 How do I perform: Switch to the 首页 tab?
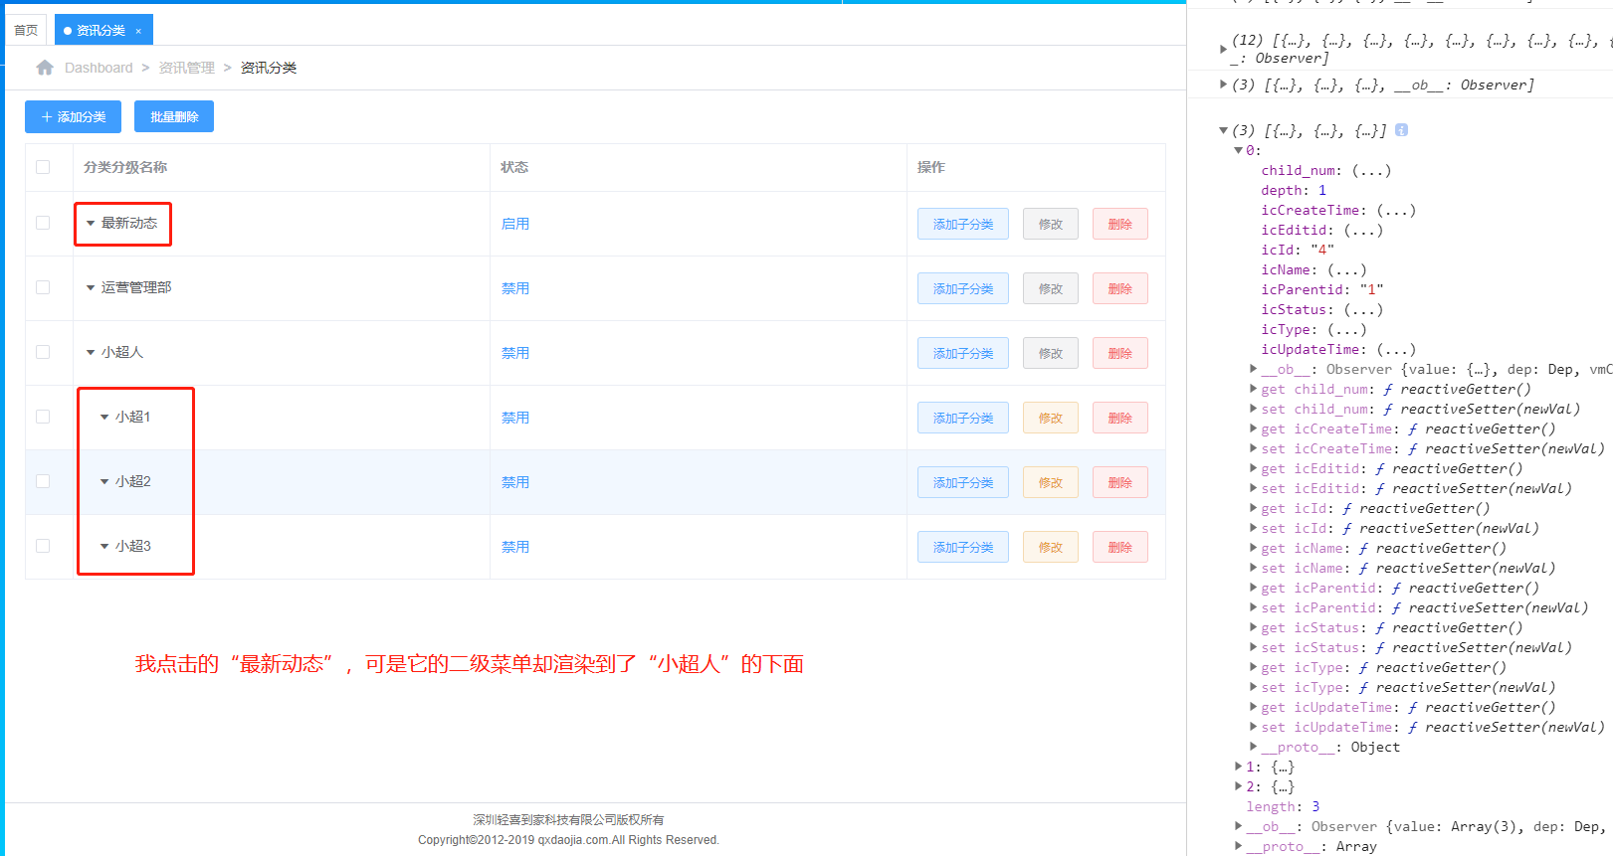point(26,31)
